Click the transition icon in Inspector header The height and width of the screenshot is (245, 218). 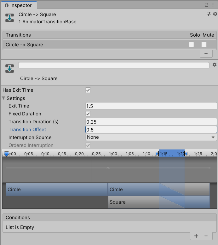pos(9,18)
